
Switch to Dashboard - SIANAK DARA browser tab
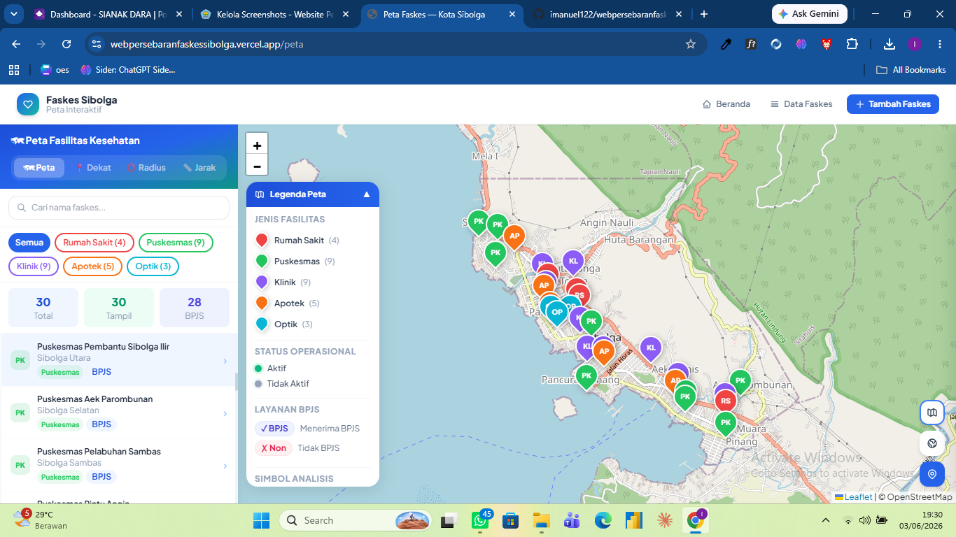[108, 14]
